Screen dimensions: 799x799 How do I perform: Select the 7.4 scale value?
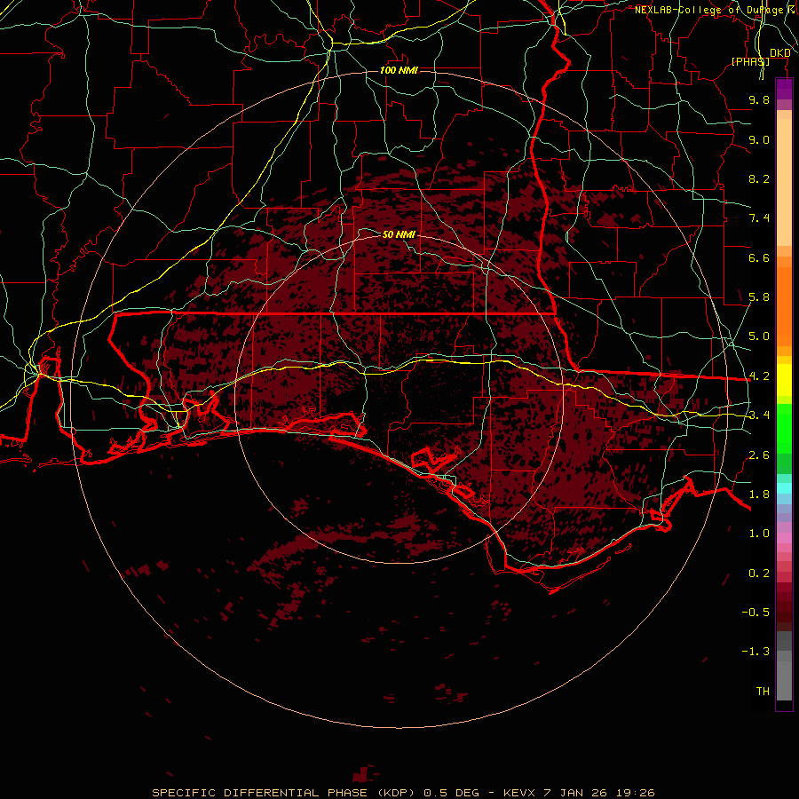pos(759,218)
